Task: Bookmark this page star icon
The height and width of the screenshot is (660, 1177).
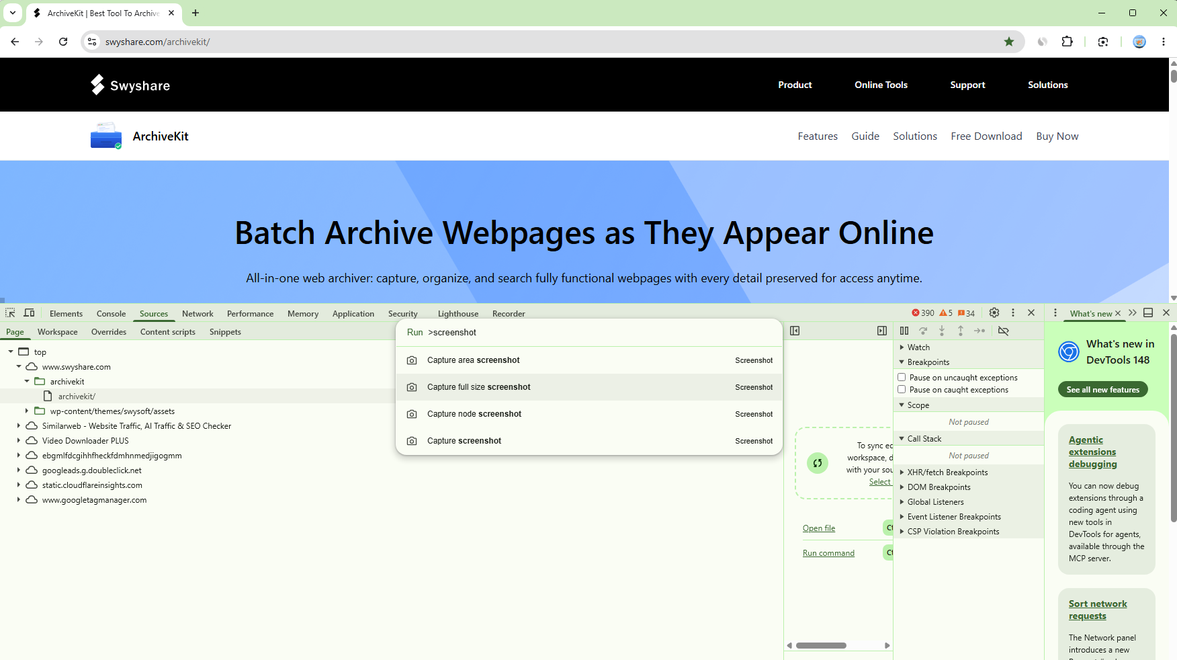Action: coord(1009,42)
